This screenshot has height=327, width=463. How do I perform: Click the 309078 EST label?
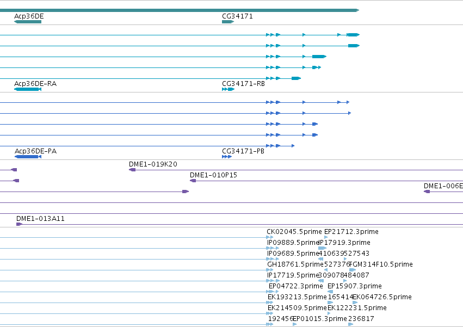coord(331,275)
